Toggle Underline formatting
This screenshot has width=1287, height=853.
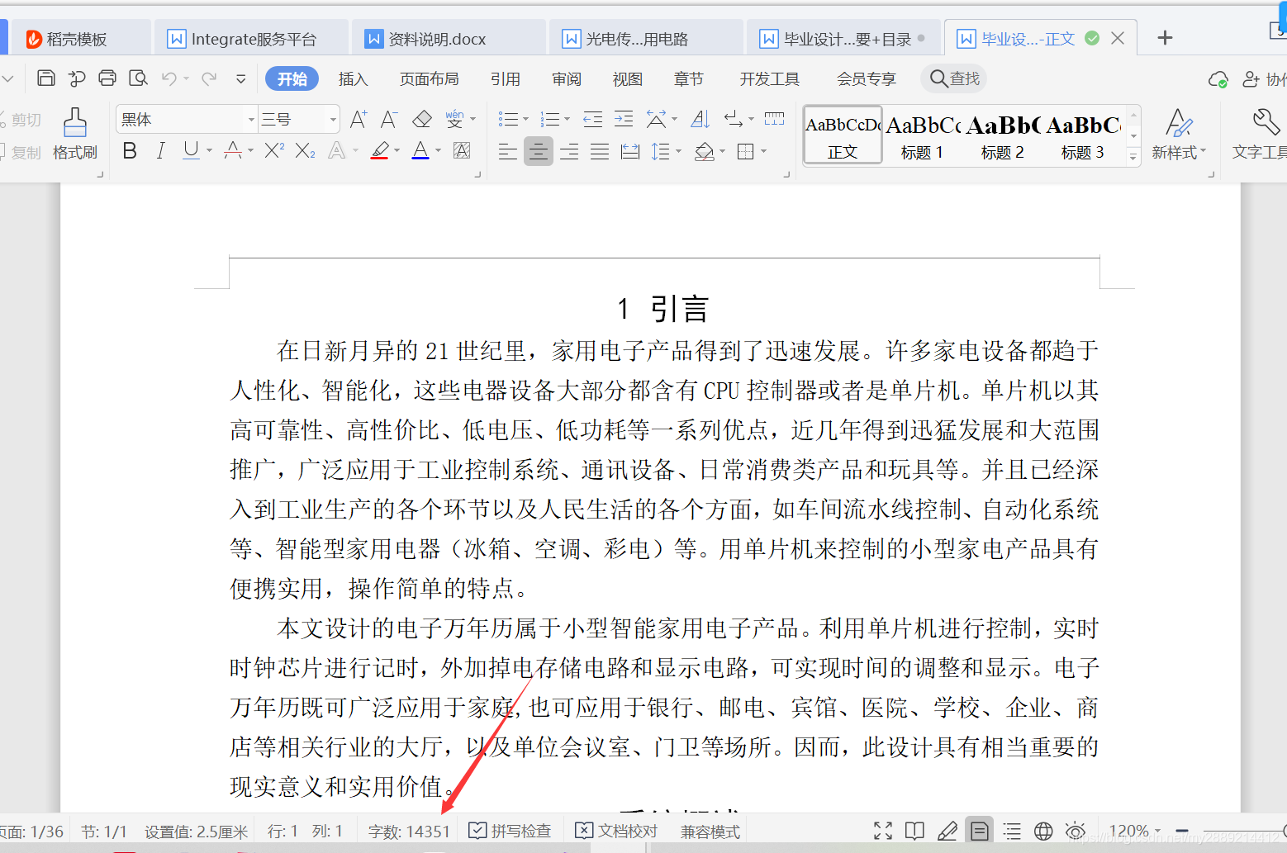coord(191,150)
